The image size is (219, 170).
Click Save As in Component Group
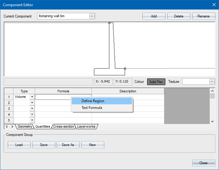point(68,145)
